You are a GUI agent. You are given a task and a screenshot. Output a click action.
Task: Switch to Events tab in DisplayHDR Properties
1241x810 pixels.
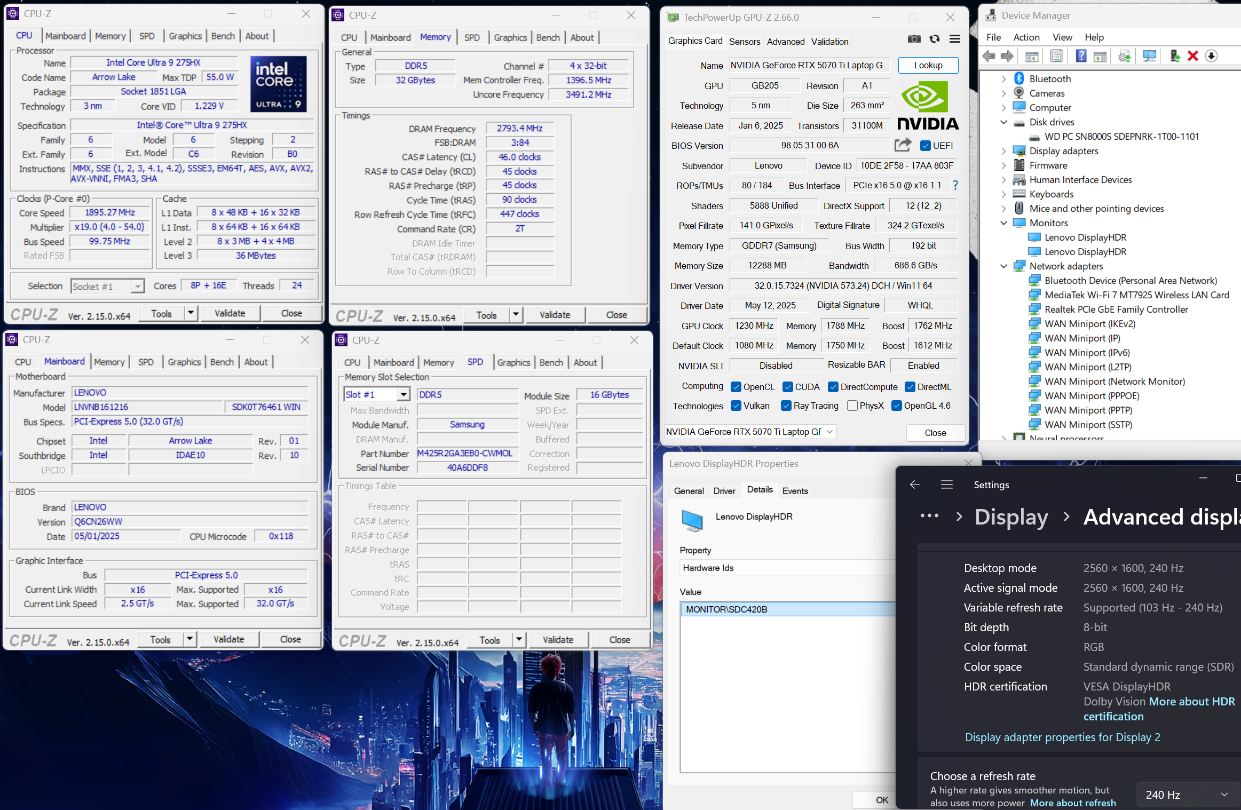[x=795, y=491]
